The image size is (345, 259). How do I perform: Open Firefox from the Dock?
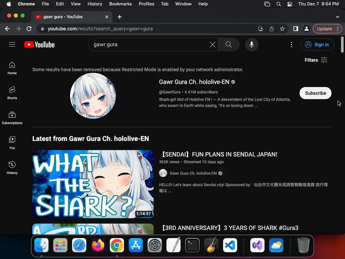click(98, 245)
